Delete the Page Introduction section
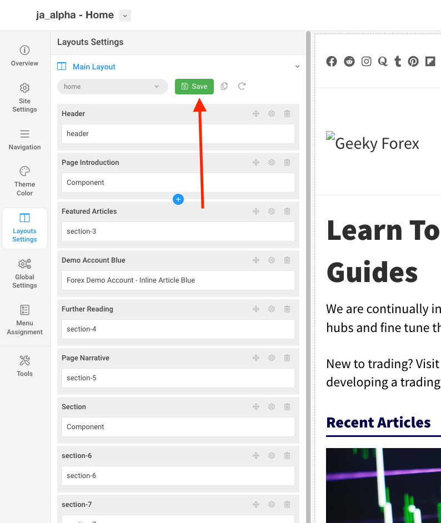This screenshot has height=523, width=441. click(x=287, y=163)
